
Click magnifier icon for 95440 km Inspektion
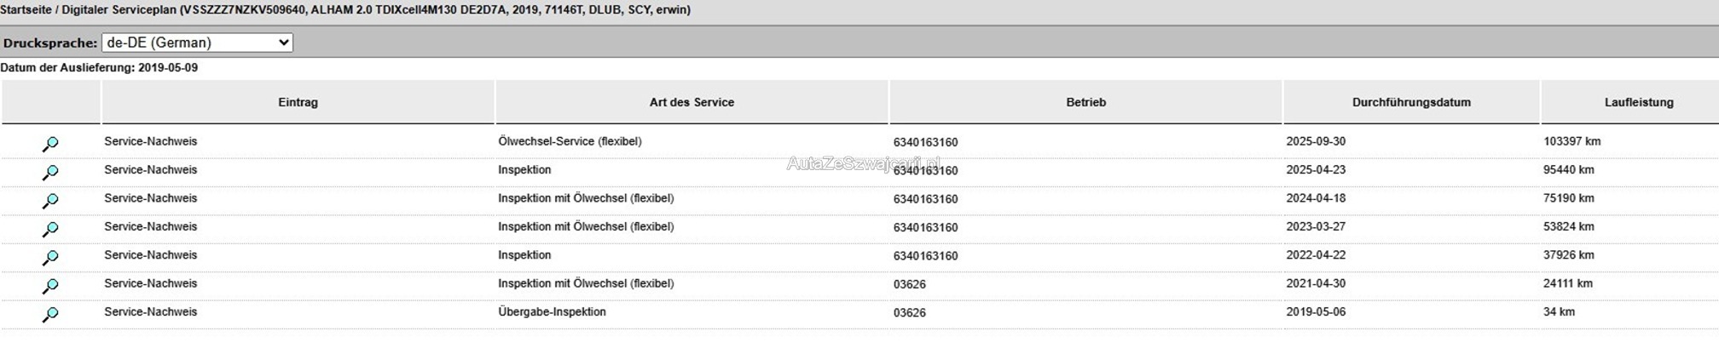(x=50, y=172)
